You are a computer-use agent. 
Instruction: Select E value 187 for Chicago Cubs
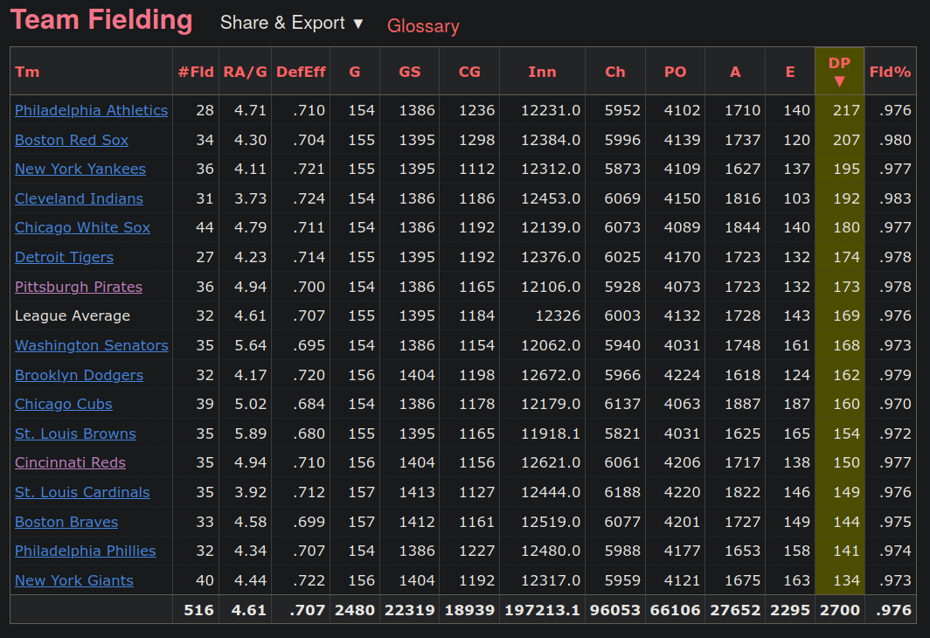point(796,405)
